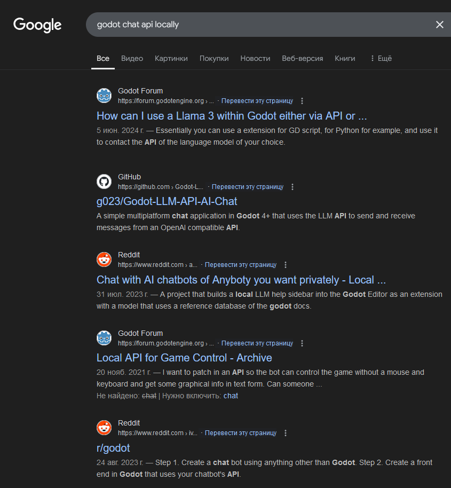Click the GitHub favicon icon
The height and width of the screenshot is (488, 451).
[x=104, y=182]
